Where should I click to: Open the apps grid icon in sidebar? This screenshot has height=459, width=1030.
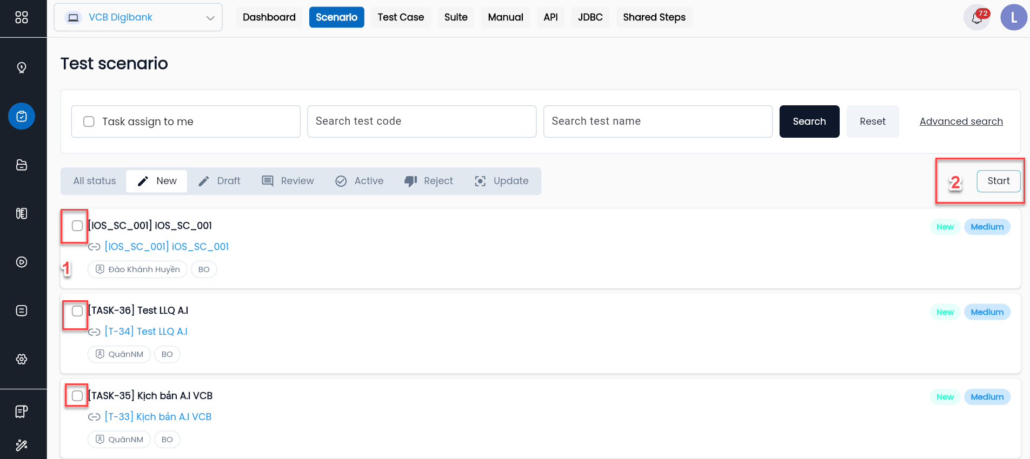pyautogui.click(x=22, y=18)
